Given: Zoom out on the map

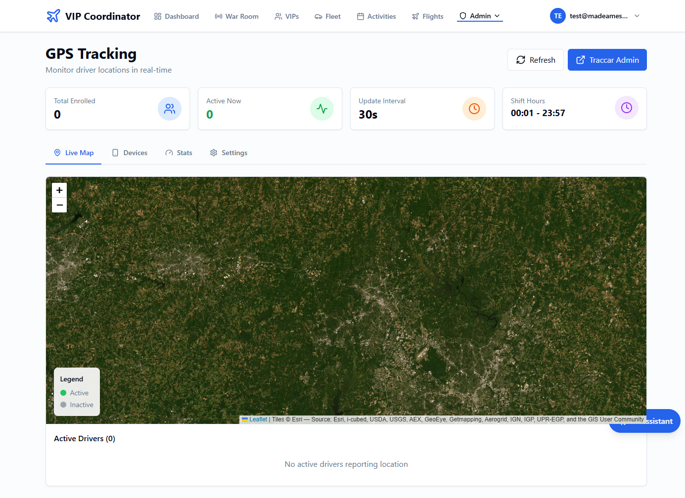Looking at the screenshot, I should pyautogui.click(x=59, y=205).
